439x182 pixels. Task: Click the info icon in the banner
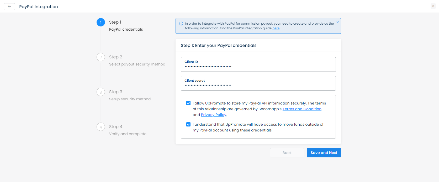point(181,24)
